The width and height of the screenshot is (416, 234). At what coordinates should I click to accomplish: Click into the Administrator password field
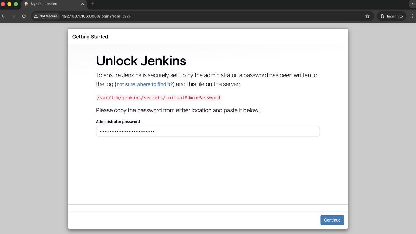pos(208,132)
